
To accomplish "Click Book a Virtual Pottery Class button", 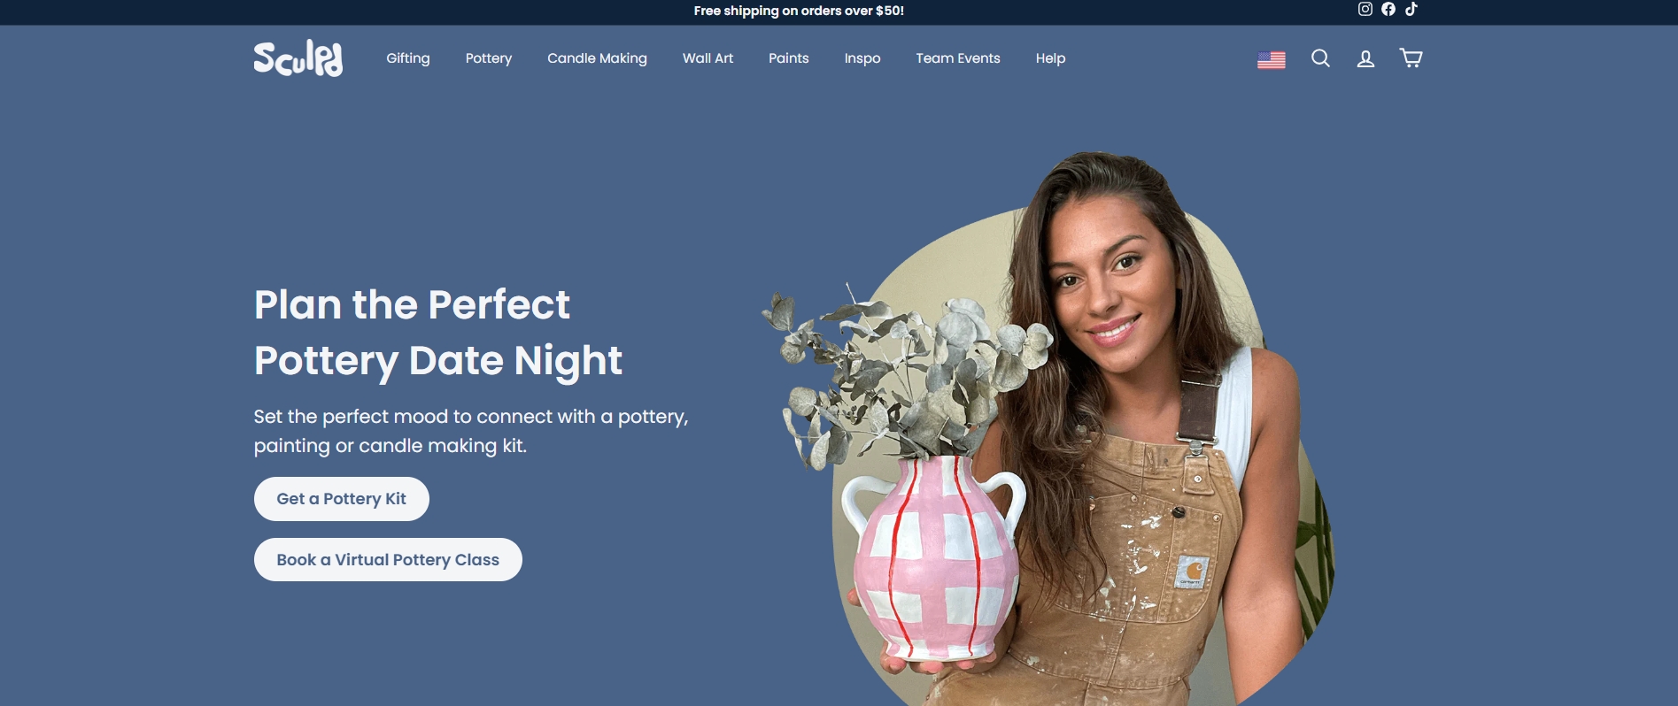I will click(x=388, y=560).
